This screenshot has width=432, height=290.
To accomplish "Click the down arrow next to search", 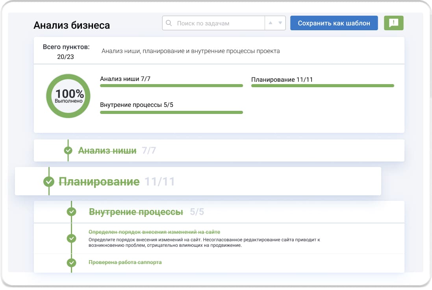I will pos(280,23).
